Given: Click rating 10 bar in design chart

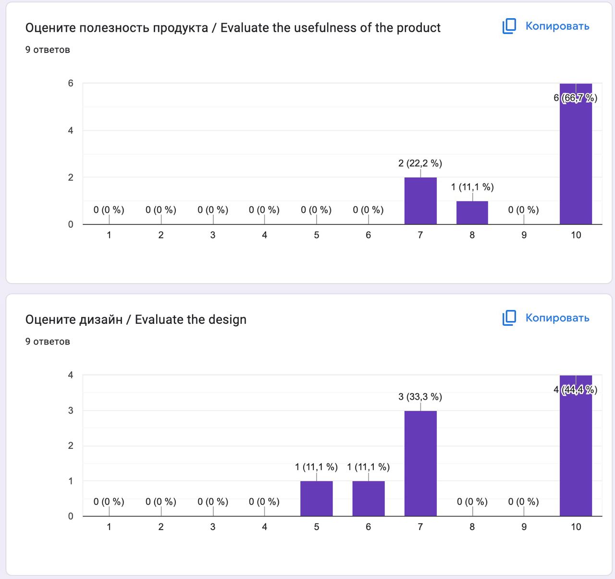Looking at the screenshot, I should 576,452.
